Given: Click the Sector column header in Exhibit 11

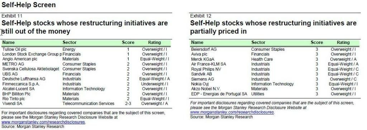Looking at the screenshot, I should [69, 42].
